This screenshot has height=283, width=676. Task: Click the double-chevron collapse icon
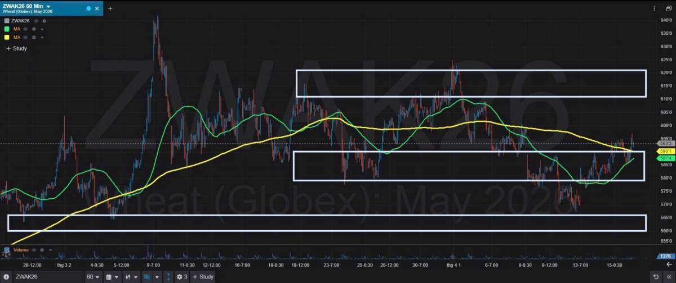pyautogui.click(x=669, y=277)
